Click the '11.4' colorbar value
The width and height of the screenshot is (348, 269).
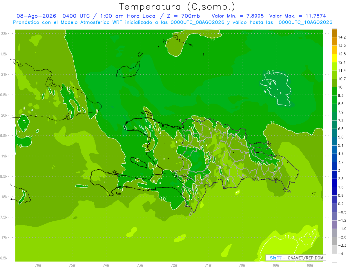[342, 71]
